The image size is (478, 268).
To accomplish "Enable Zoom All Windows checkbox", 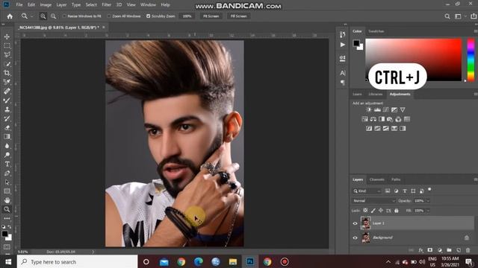I will pos(109,16).
